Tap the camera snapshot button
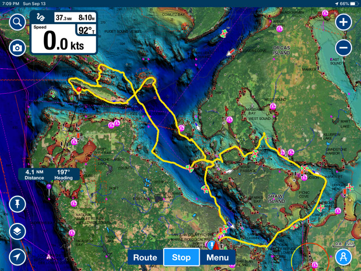 pyautogui.click(x=17, y=47)
